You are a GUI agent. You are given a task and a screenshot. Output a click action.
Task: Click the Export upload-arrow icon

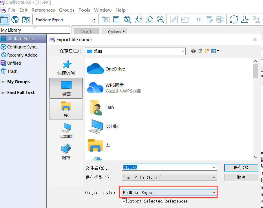pos(150,20)
